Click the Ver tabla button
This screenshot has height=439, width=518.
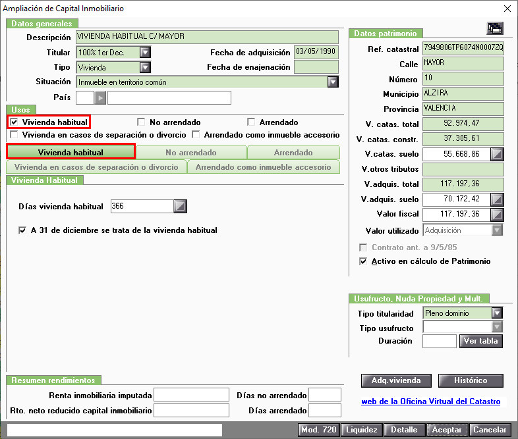point(481,341)
